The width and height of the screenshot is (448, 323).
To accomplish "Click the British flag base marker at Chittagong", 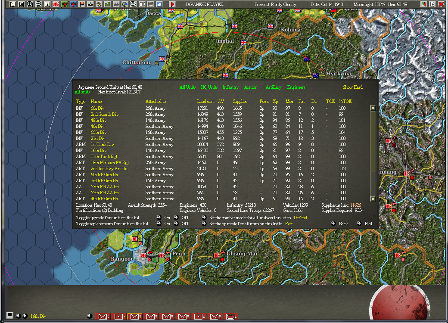I will point(162,59).
